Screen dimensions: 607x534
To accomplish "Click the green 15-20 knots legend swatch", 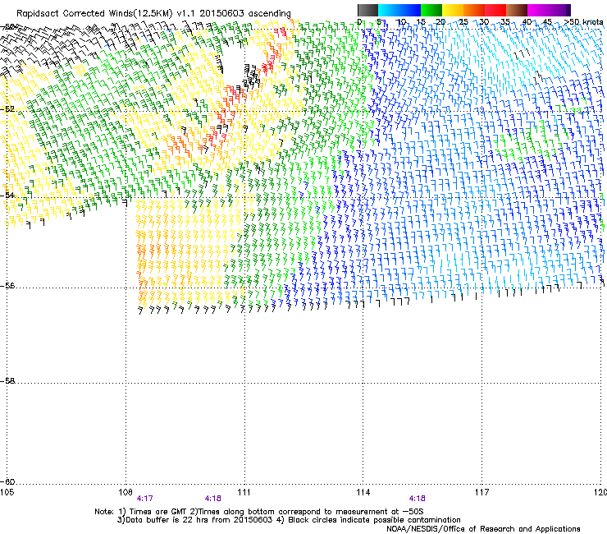I will pyautogui.click(x=431, y=10).
